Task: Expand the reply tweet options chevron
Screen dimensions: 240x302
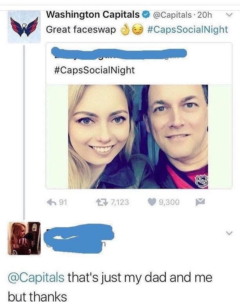Action: (230, 233)
